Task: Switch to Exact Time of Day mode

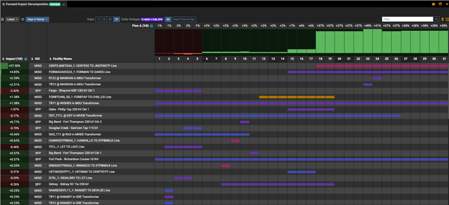Action: click(x=184, y=19)
